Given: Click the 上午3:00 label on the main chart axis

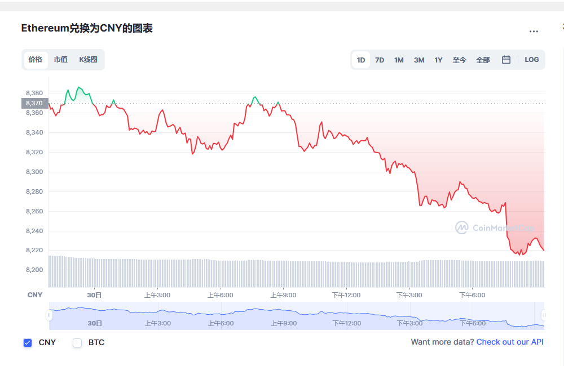Looking at the screenshot, I should click(157, 295).
